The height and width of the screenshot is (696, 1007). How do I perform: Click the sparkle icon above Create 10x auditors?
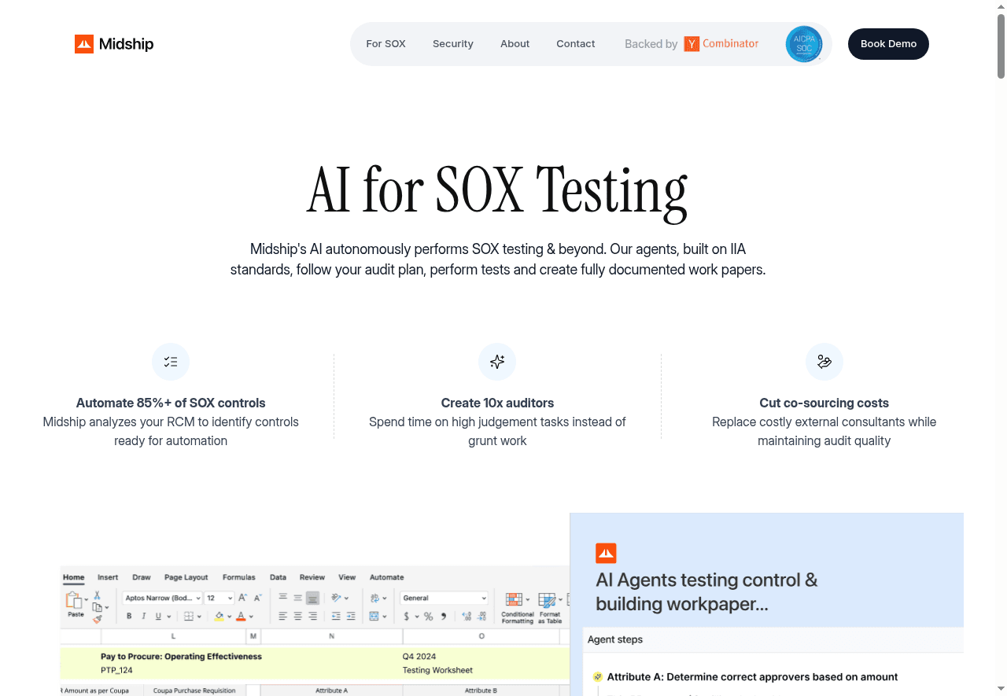497,362
